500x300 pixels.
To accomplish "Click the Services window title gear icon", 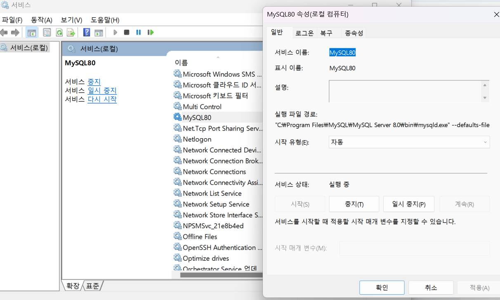I will pyautogui.click(x=5, y=5).
